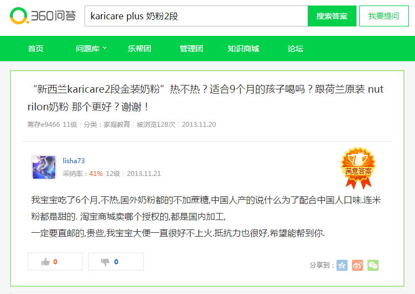
Task: Open asker 蒋存e9466 profile link
Action: pos(43,125)
